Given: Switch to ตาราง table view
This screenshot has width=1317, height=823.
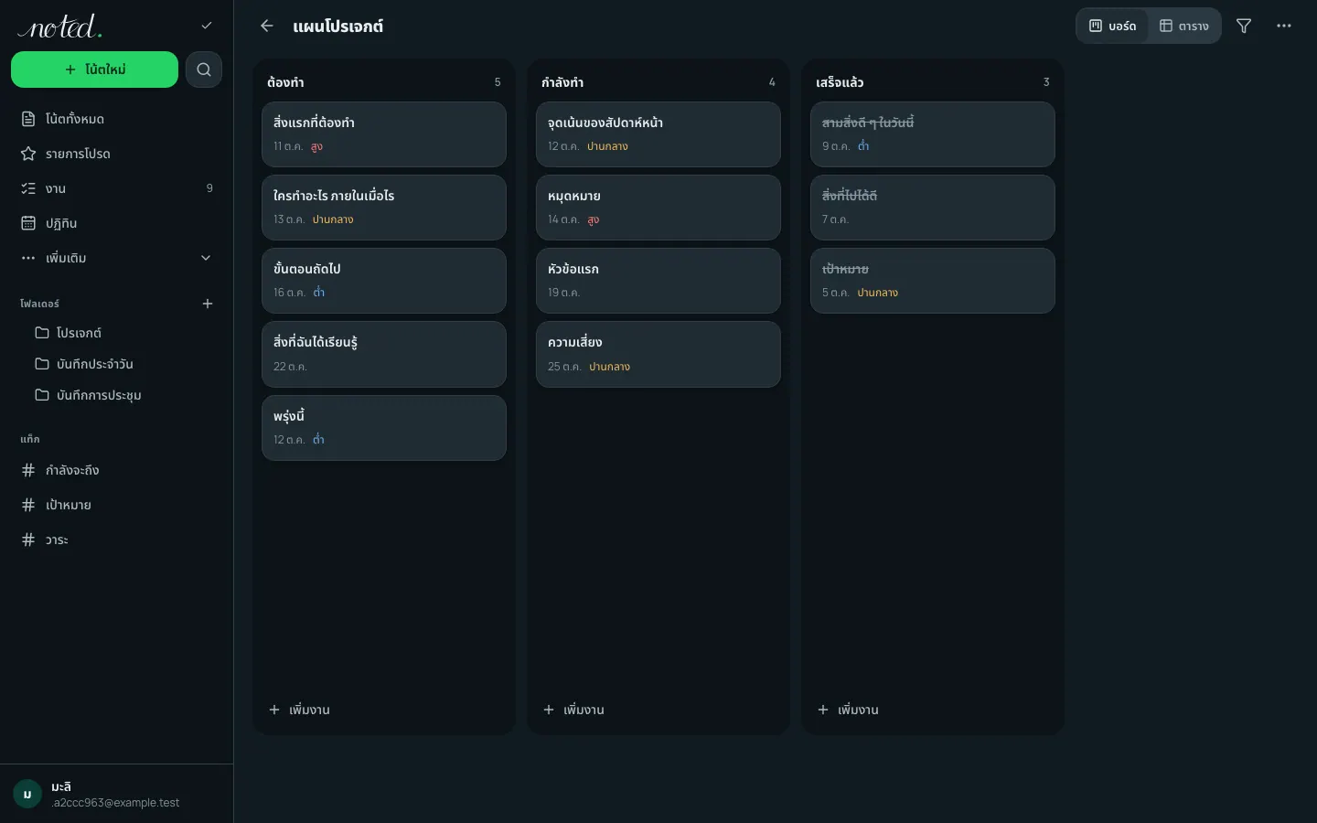Looking at the screenshot, I should click(x=1184, y=26).
